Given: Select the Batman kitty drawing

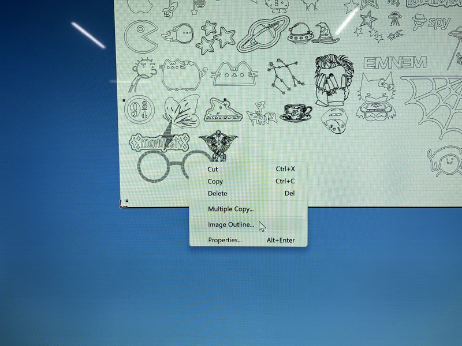Looking at the screenshot, I should pos(376,97).
